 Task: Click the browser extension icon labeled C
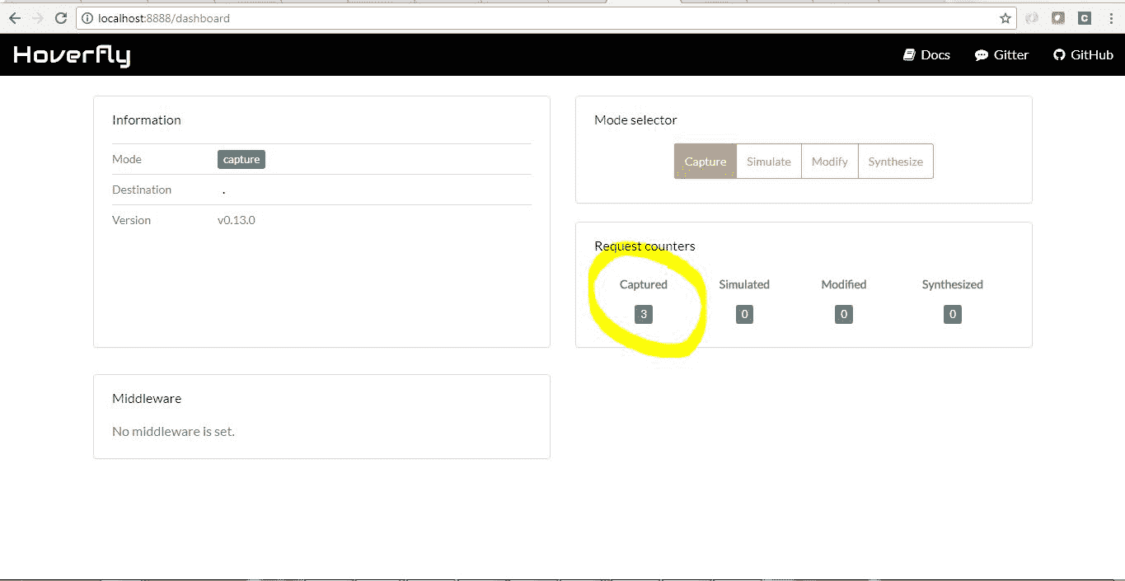(x=1085, y=18)
